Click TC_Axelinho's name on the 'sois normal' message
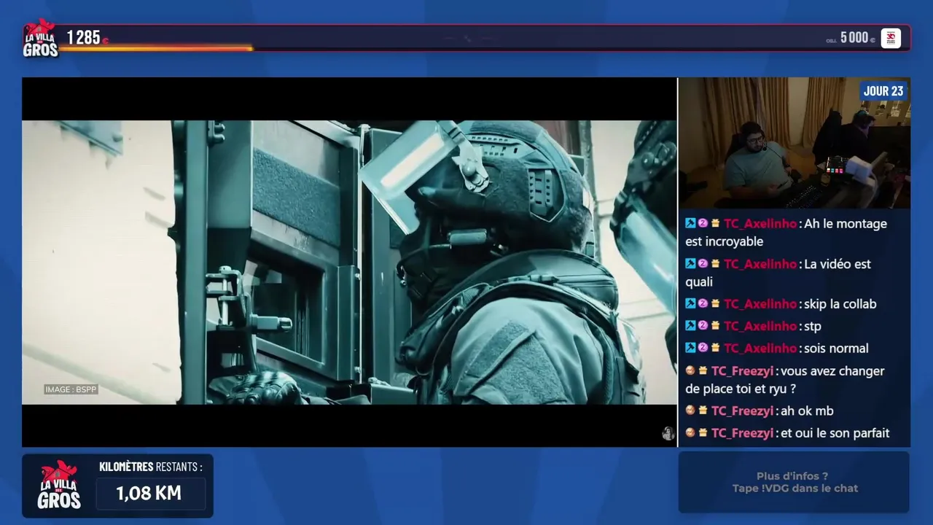The height and width of the screenshot is (525, 933). coord(760,349)
